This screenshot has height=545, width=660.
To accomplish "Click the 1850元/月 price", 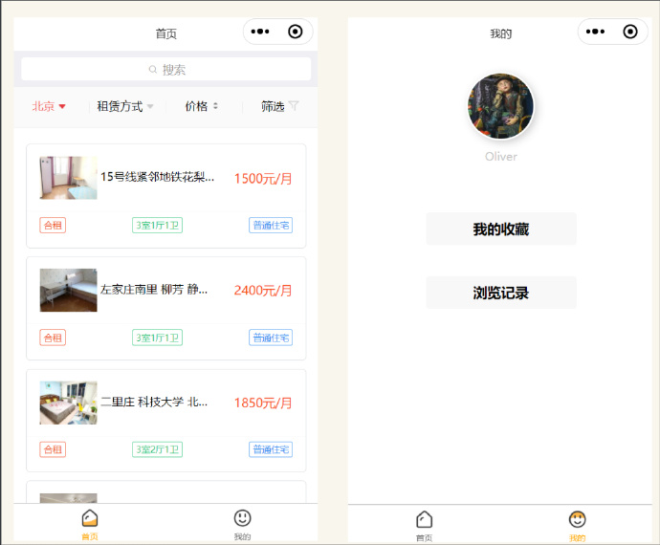I will pos(263,403).
